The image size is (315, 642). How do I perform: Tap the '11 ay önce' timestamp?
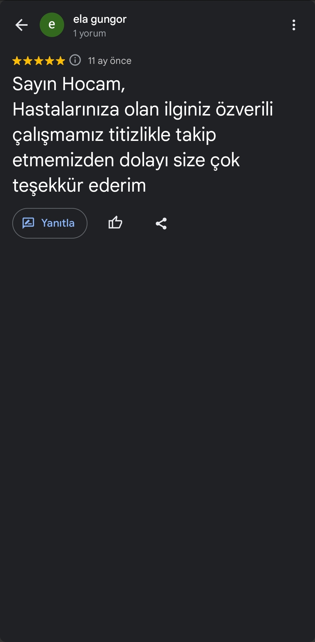tap(110, 61)
